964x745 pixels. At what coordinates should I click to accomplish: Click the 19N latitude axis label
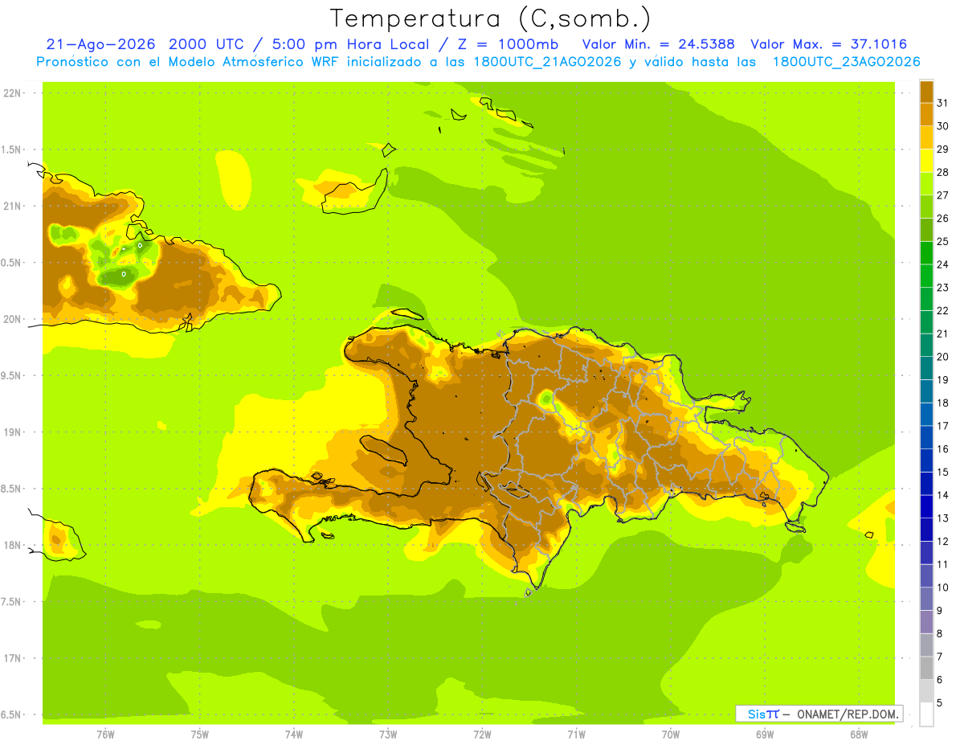click(12, 432)
